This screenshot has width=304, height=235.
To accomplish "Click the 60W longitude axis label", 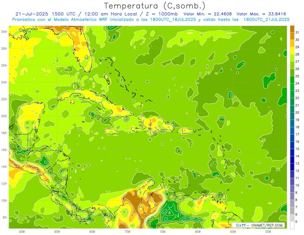I will point(233,232).
